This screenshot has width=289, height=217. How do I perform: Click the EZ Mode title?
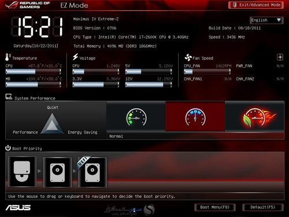click(x=74, y=5)
